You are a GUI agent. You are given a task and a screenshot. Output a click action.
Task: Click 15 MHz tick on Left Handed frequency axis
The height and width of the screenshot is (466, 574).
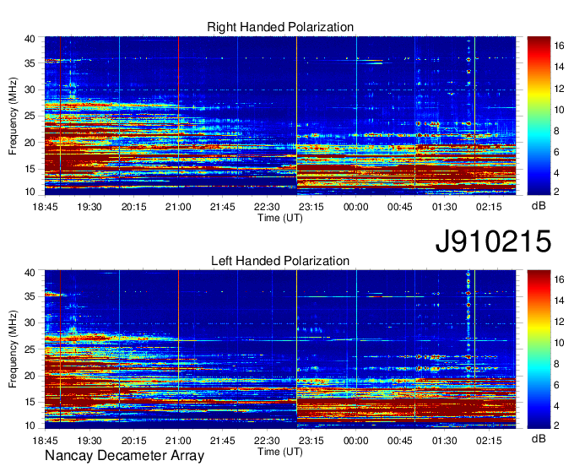[x=30, y=403]
